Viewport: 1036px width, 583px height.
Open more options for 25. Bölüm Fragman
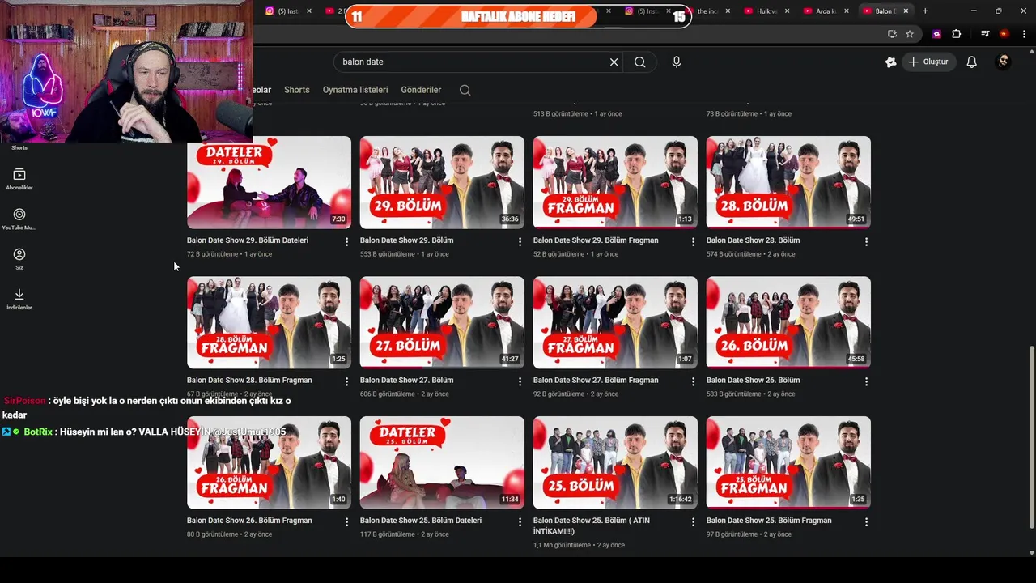coord(866,522)
